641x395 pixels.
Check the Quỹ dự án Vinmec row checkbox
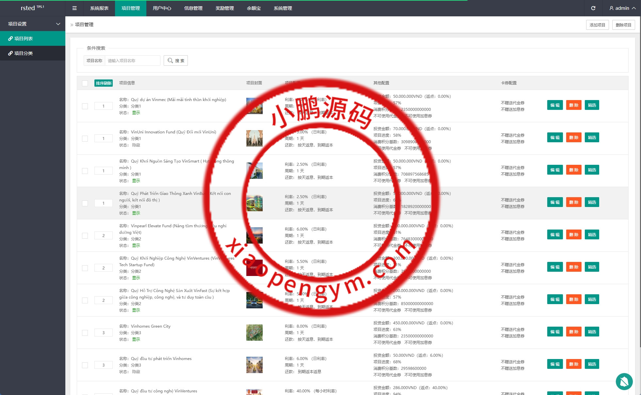point(85,106)
